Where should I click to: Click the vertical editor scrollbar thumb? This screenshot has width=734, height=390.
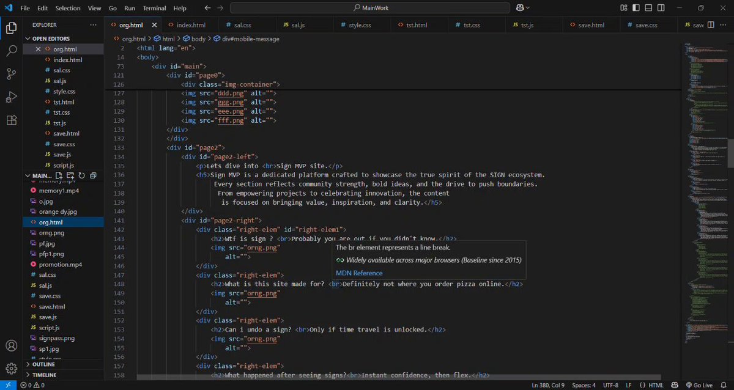[730, 153]
